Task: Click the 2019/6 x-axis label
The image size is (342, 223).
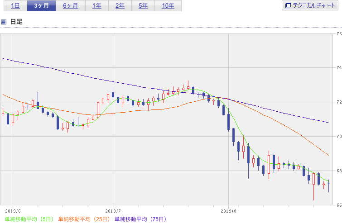Action: pos(13,211)
